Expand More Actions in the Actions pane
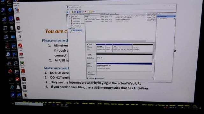Viewport: 204px width, 114px height. [x=166, y=19]
